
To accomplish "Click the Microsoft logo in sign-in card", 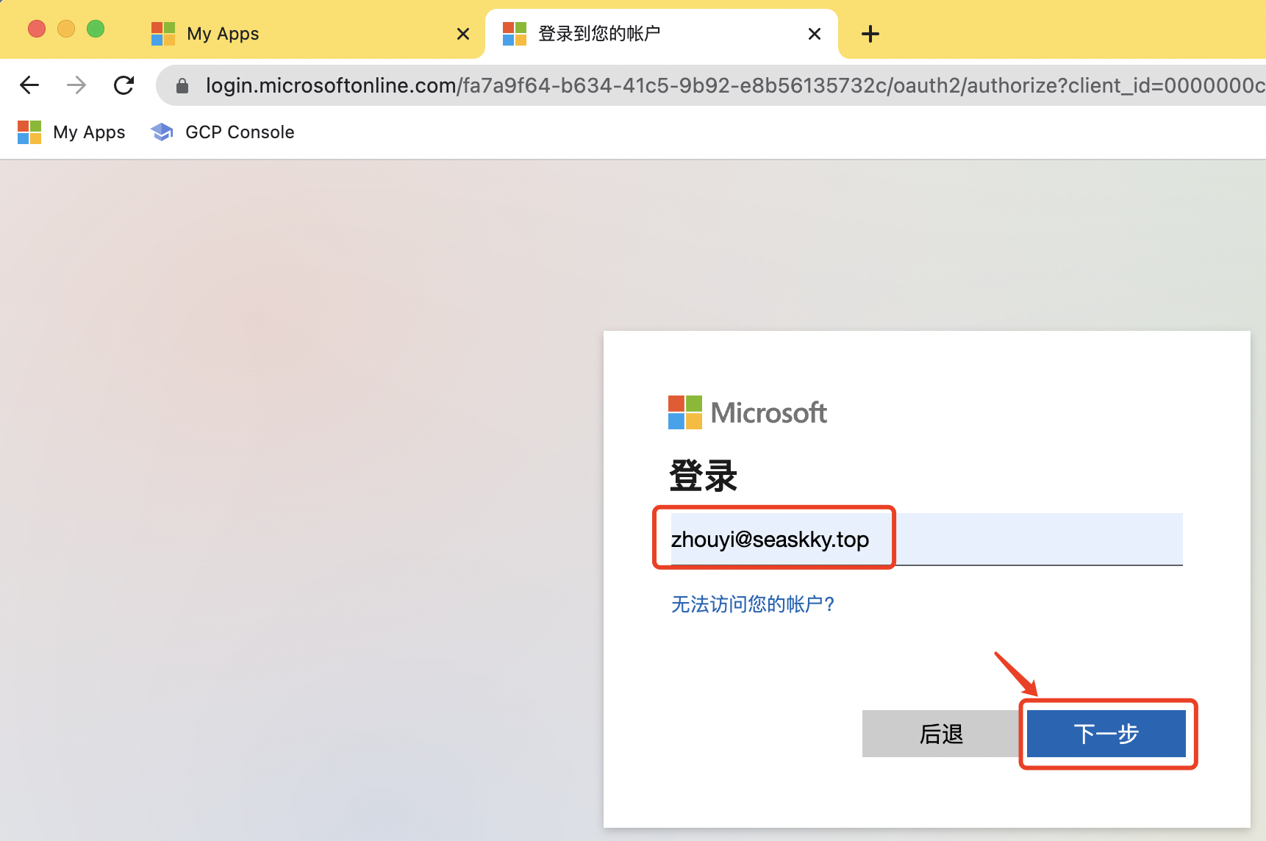I will [x=748, y=412].
